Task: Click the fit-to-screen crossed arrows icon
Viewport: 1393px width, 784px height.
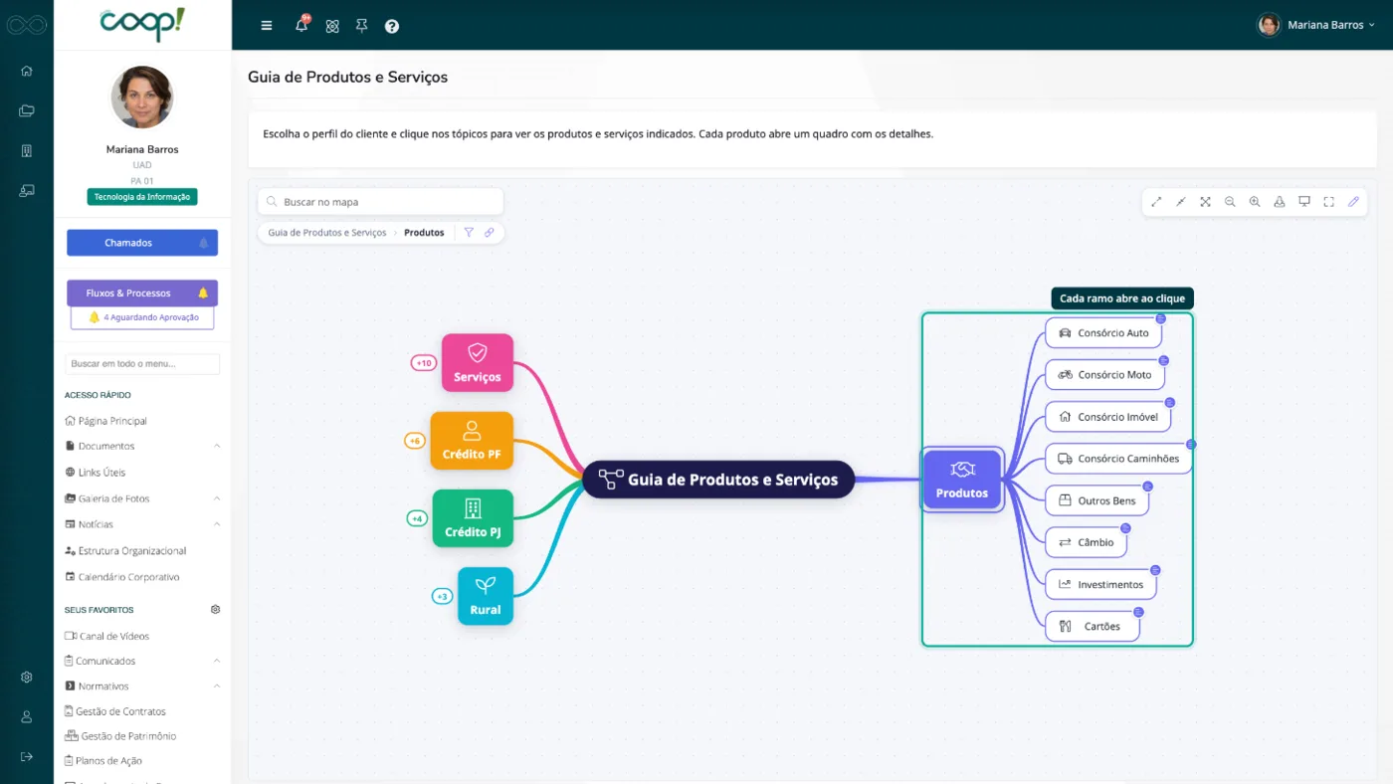Action: 1205,202
